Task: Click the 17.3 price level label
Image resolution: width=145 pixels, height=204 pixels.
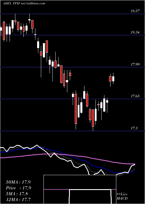Action: click(134, 128)
